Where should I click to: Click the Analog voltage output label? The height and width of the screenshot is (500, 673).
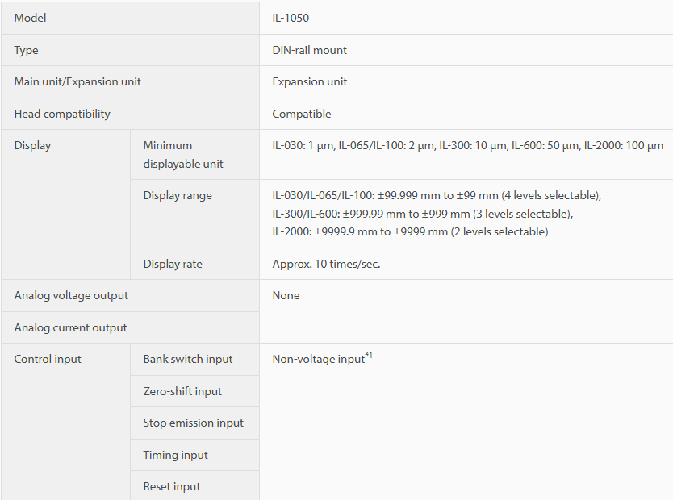71,295
